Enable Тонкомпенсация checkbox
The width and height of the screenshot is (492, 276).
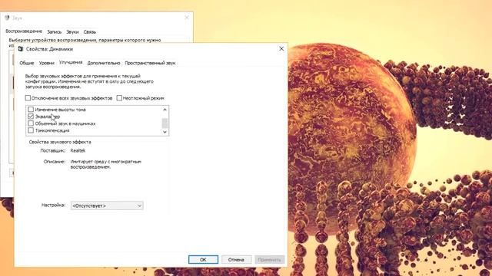[x=31, y=130]
